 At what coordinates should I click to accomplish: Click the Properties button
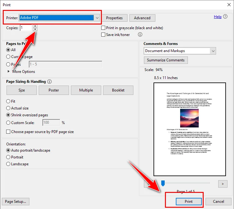pyautogui.click(x=114, y=18)
